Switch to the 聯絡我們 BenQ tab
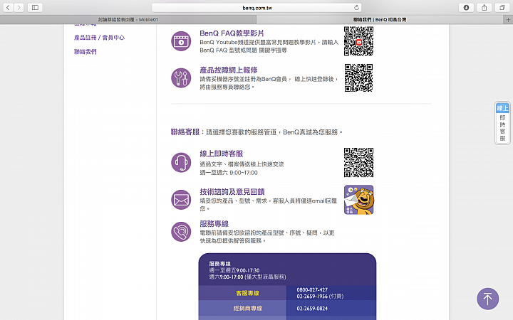 click(380, 20)
